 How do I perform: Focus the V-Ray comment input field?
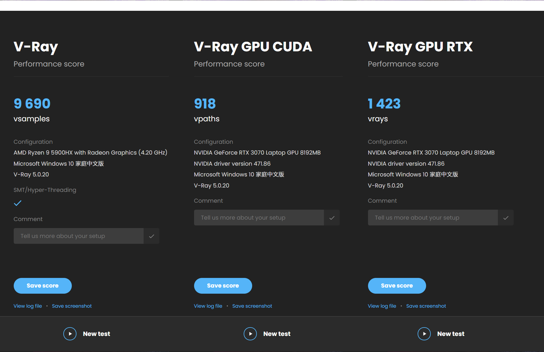pos(79,236)
